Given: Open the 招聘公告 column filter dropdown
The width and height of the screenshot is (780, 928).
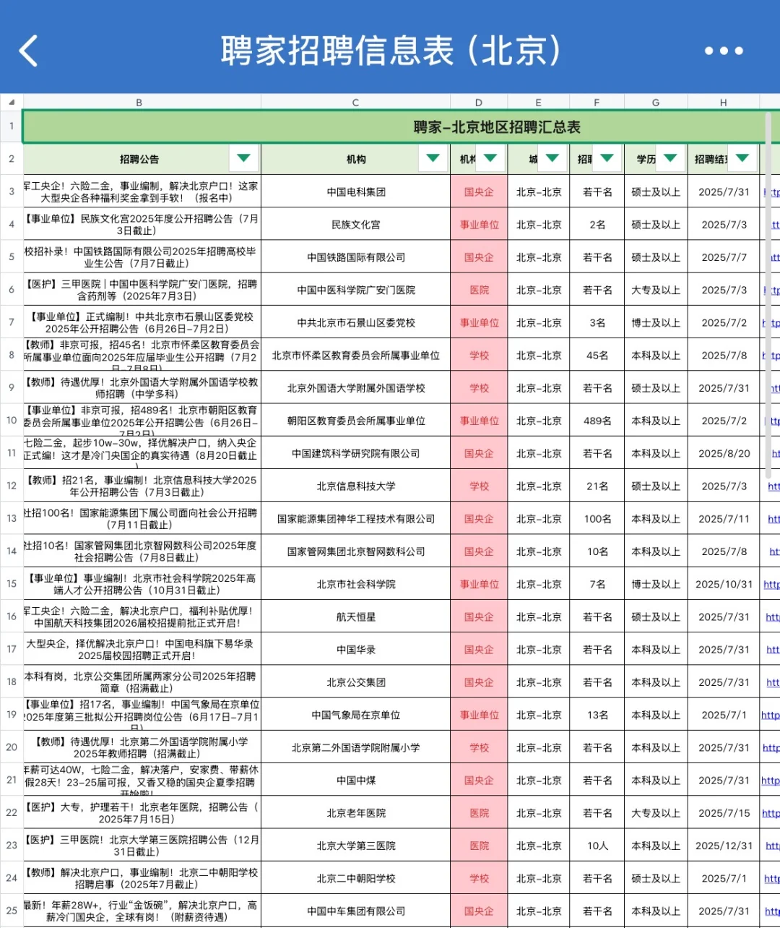Looking at the screenshot, I should [x=243, y=158].
